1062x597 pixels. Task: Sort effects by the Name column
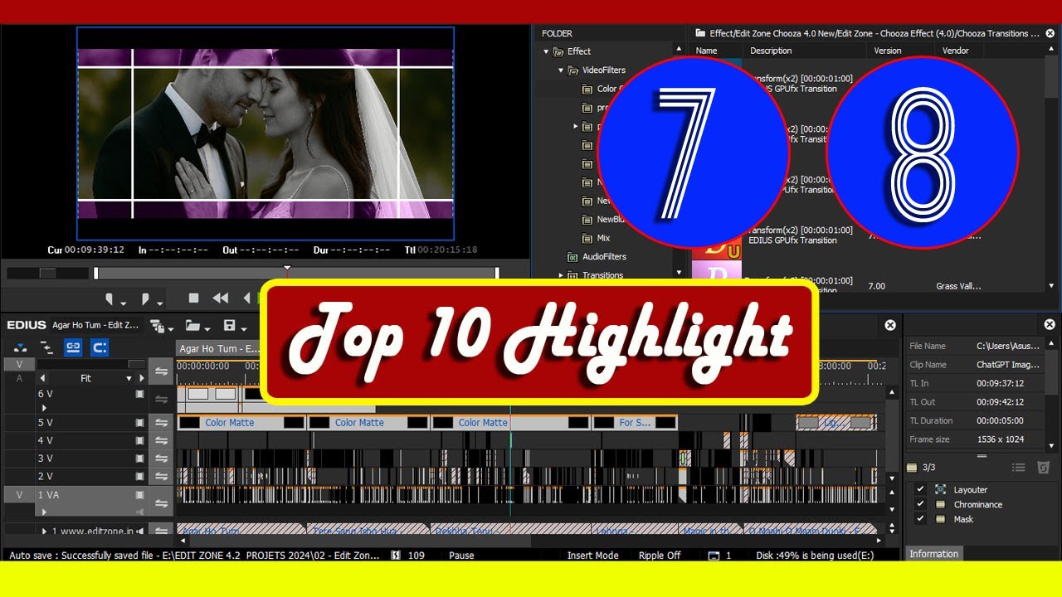(706, 51)
